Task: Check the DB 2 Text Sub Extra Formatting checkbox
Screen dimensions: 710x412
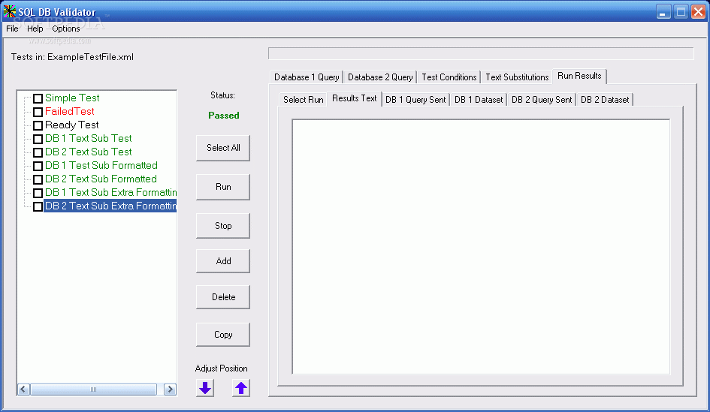Action: (x=38, y=206)
